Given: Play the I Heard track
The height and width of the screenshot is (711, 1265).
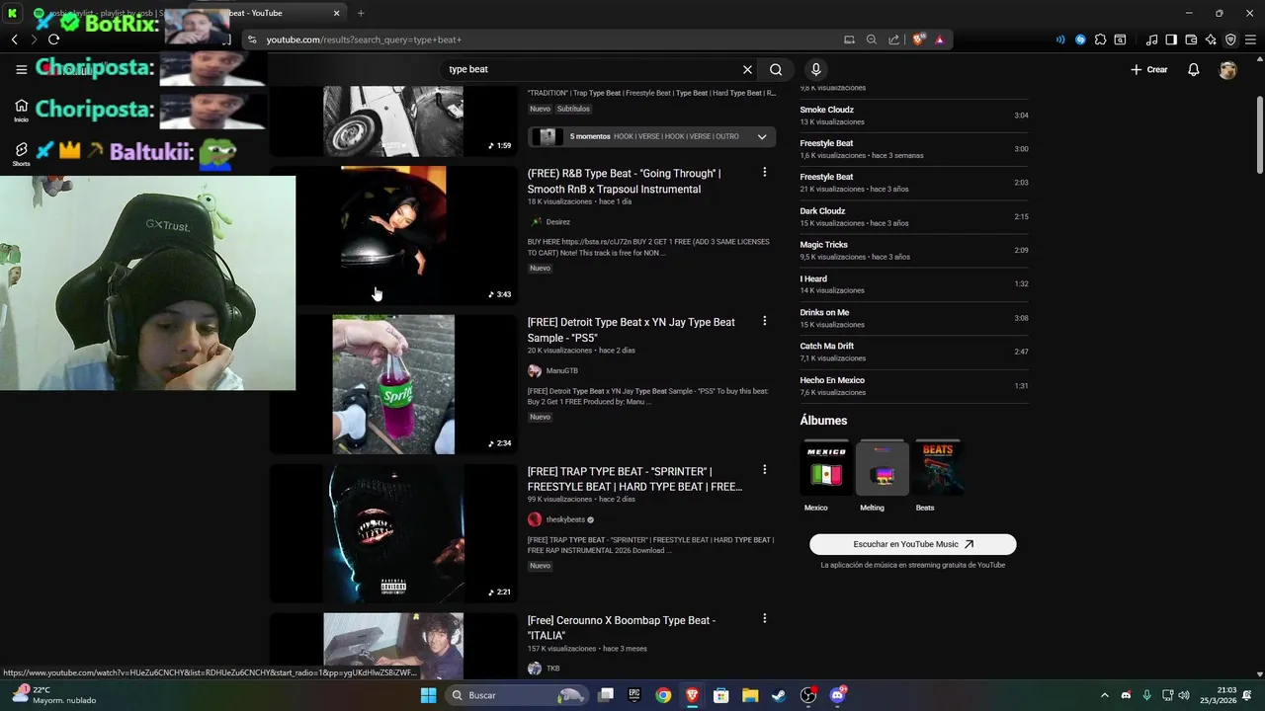Looking at the screenshot, I should tap(914, 284).
